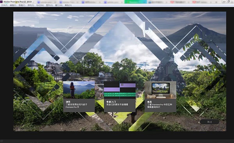The height and width of the screenshot is (143, 234).
Task: Click the 观看 card title
Action: pos(149,102)
